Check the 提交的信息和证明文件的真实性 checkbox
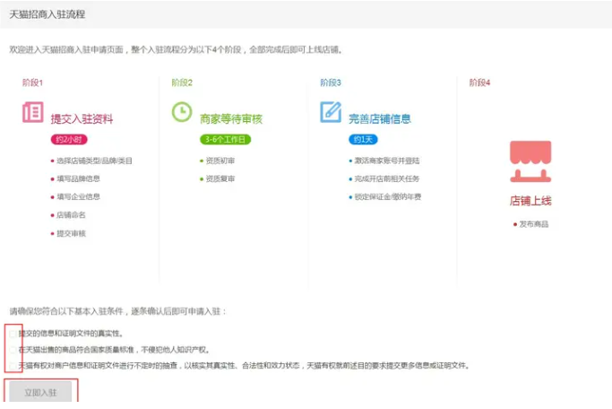This screenshot has height=409, width=612. click(13, 334)
